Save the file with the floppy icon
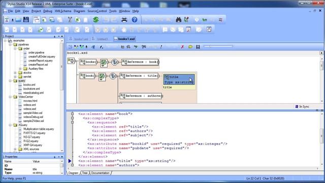 26,20
